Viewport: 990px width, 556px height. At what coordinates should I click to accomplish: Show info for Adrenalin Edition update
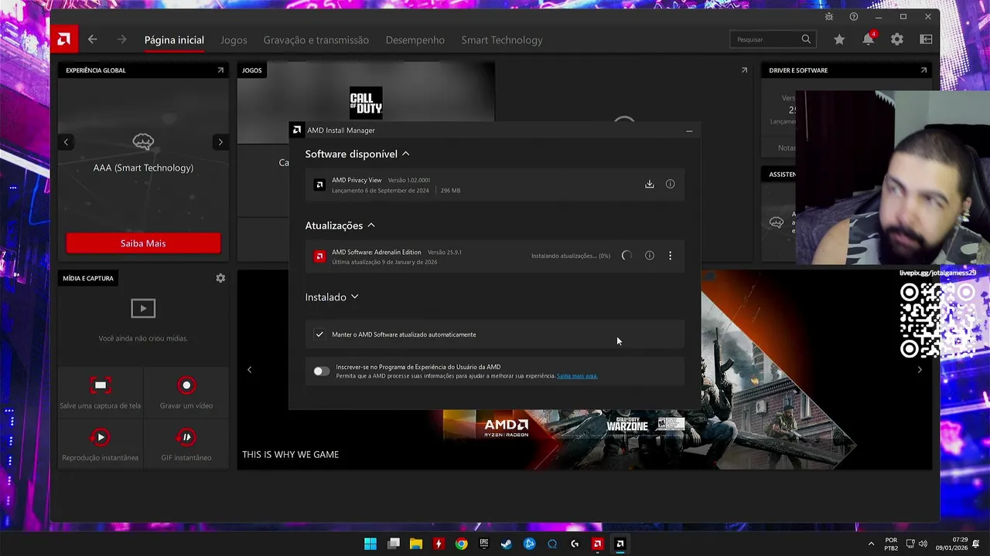(x=650, y=256)
